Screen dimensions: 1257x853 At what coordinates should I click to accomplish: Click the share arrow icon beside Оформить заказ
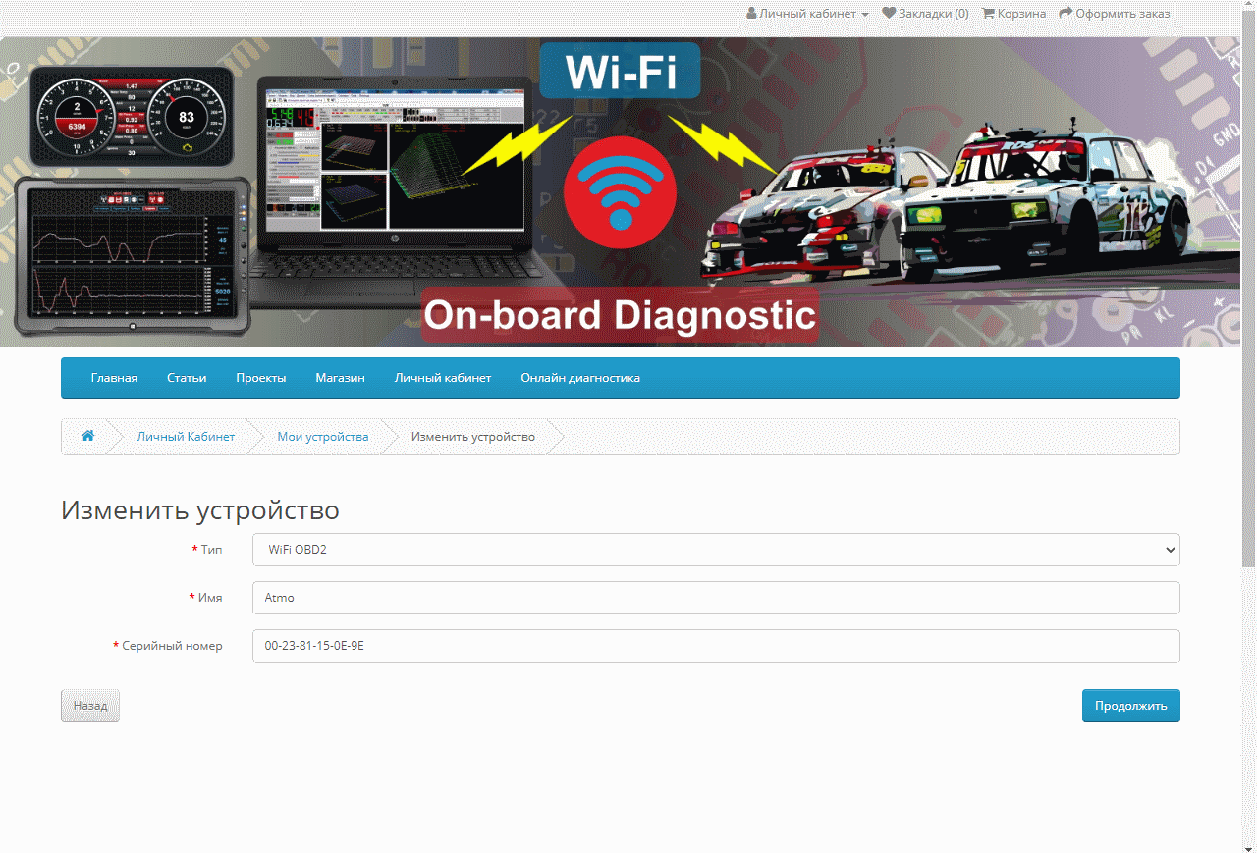point(1066,14)
